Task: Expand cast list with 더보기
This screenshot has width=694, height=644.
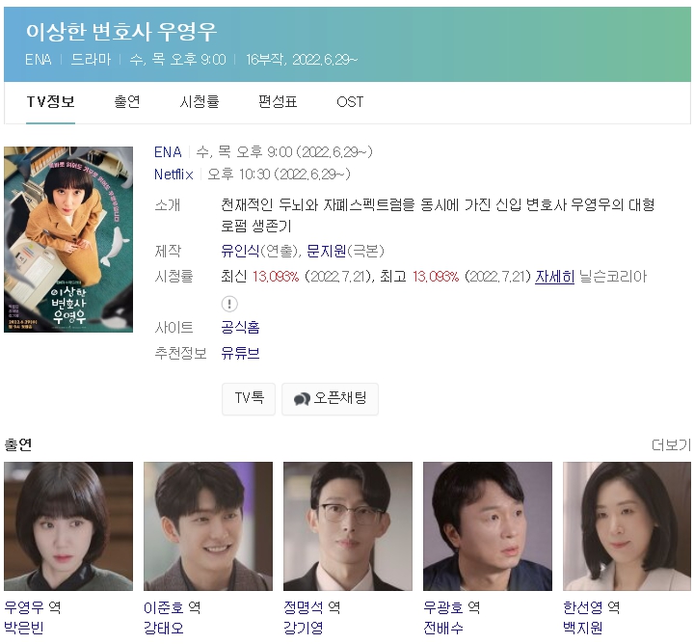Action: tap(671, 444)
